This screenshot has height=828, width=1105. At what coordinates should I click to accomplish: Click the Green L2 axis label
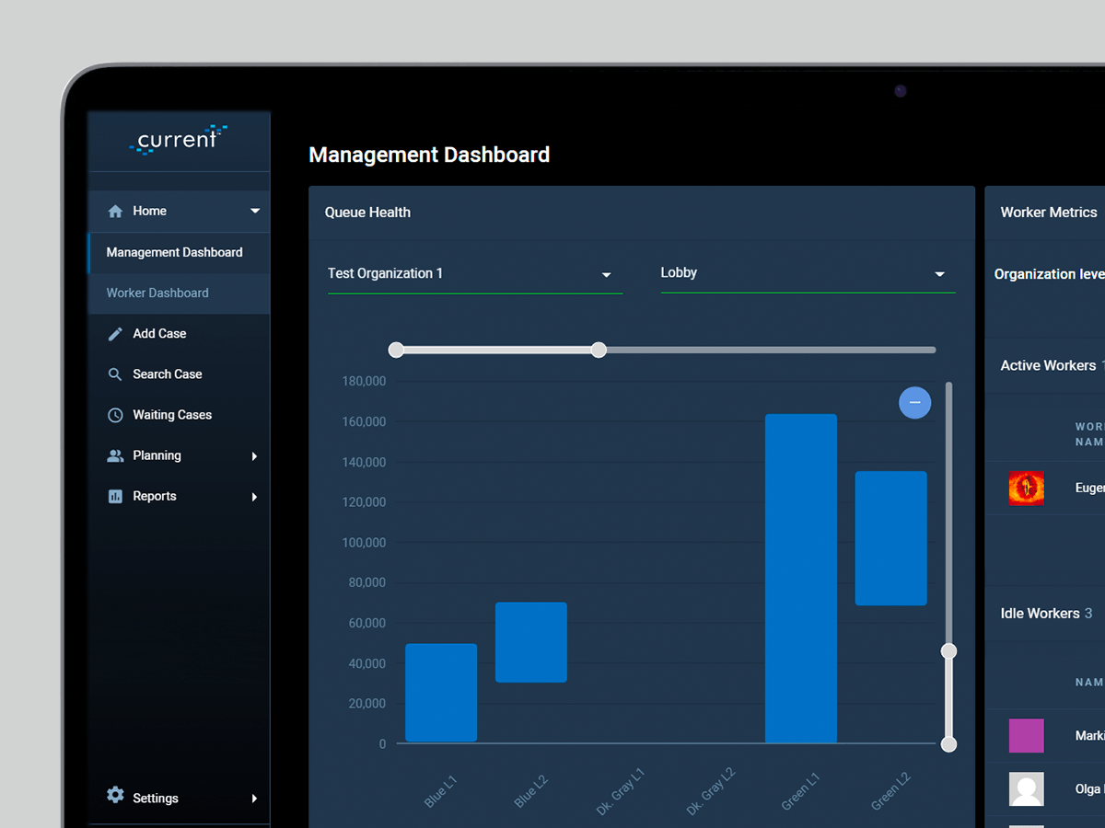890,791
